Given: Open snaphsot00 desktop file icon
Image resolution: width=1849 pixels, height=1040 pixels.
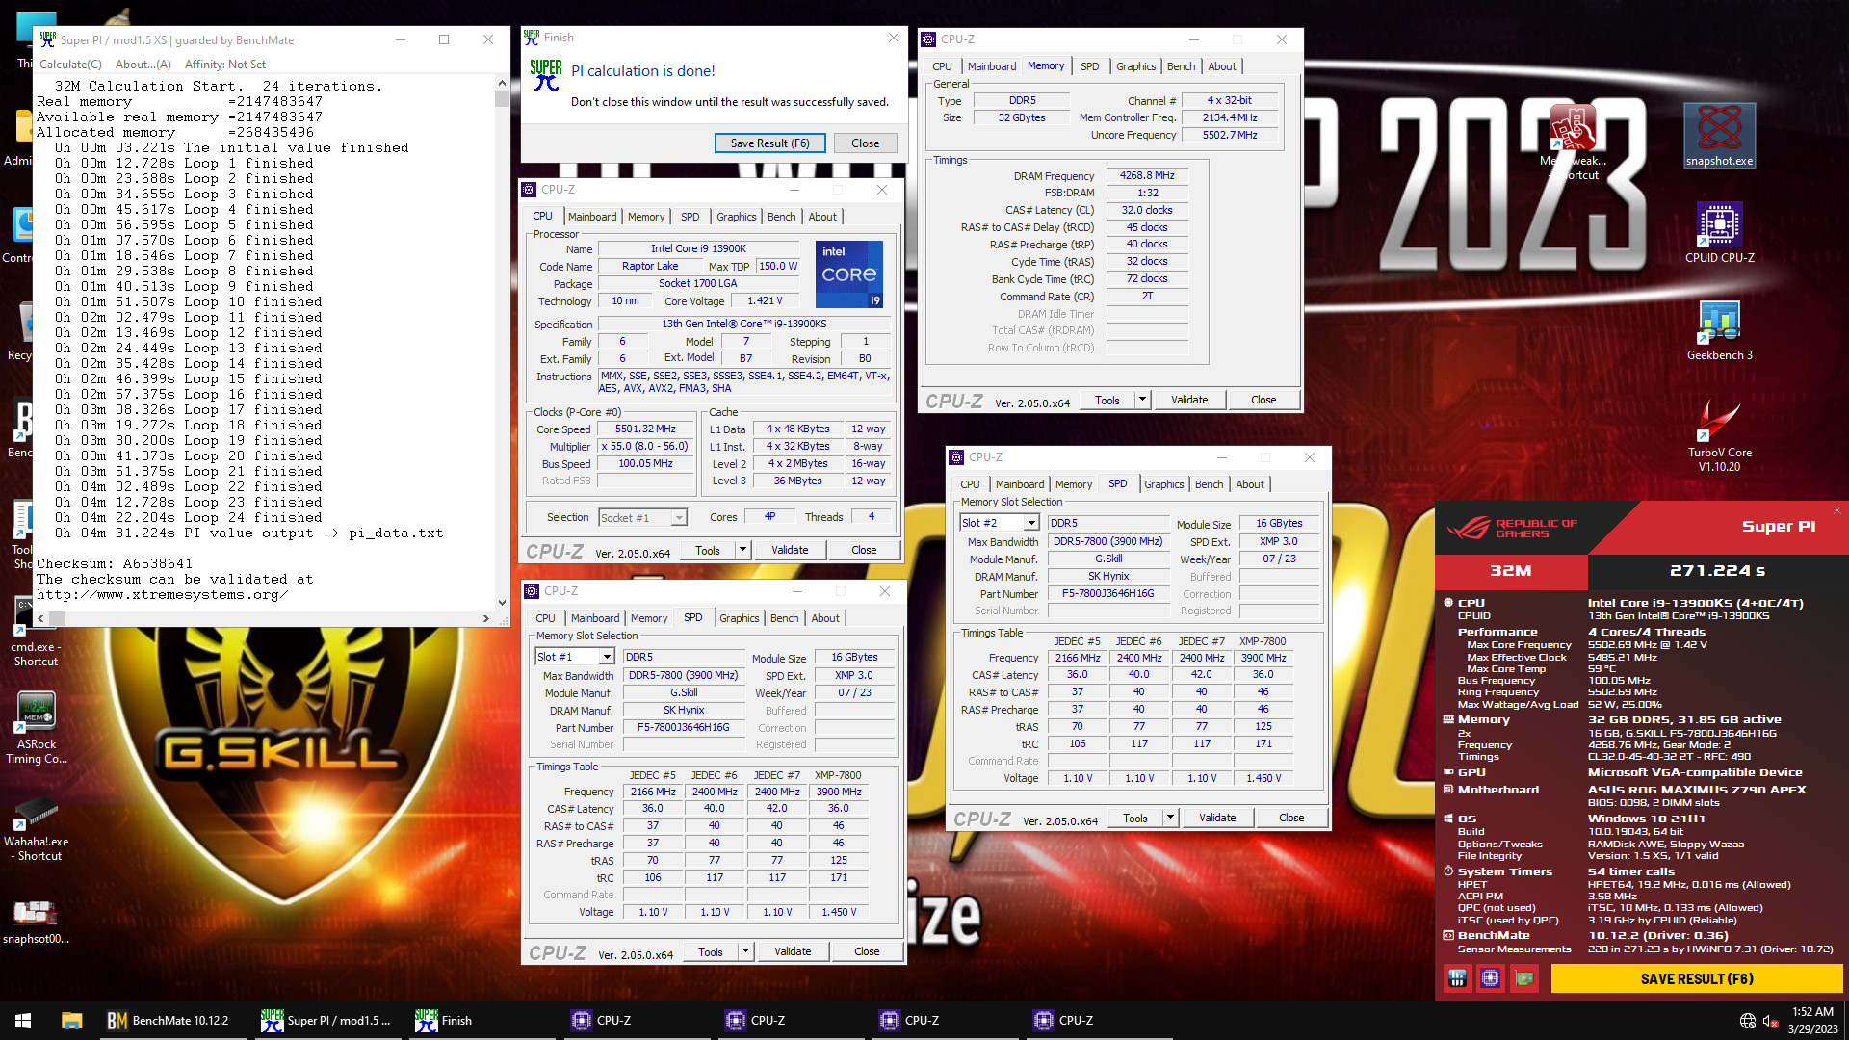Looking at the screenshot, I should [x=37, y=921].
